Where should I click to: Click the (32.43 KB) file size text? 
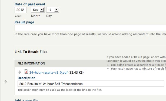(76, 73)
